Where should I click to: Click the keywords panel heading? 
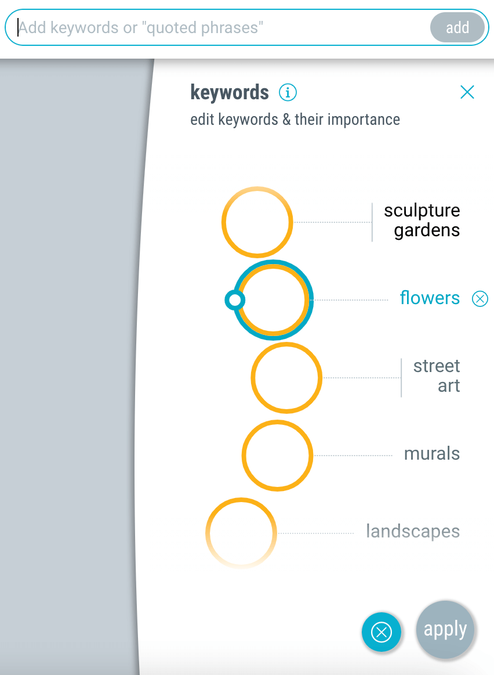coord(230,92)
